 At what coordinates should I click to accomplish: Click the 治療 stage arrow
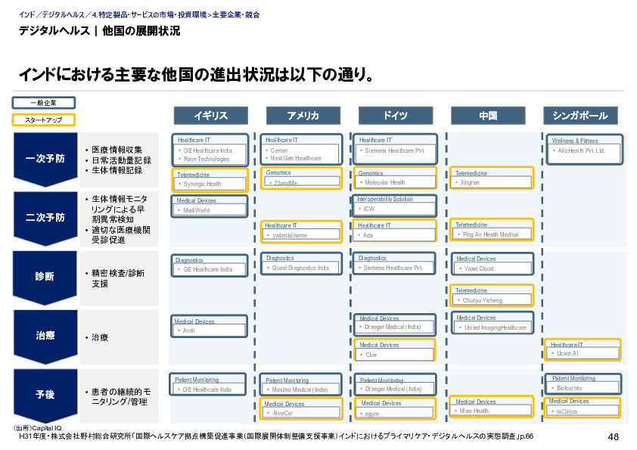coord(45,337)
